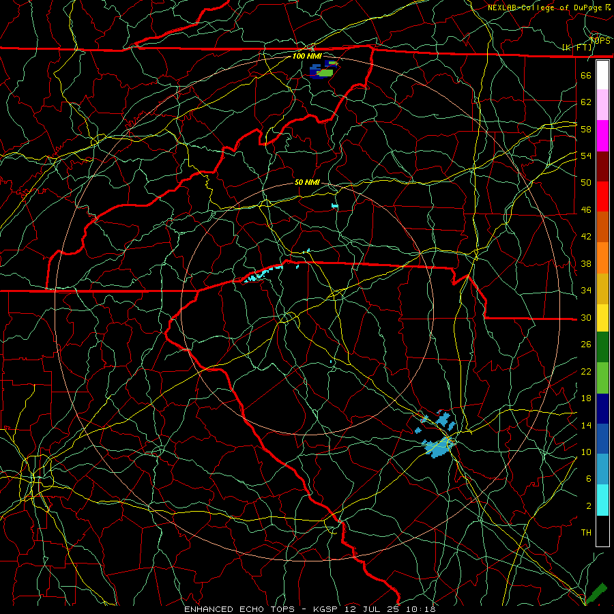The height and width of the screenshot is (614, 614).
Task: Click the '10' scale label in the legend
Action: tap(586, 452)
